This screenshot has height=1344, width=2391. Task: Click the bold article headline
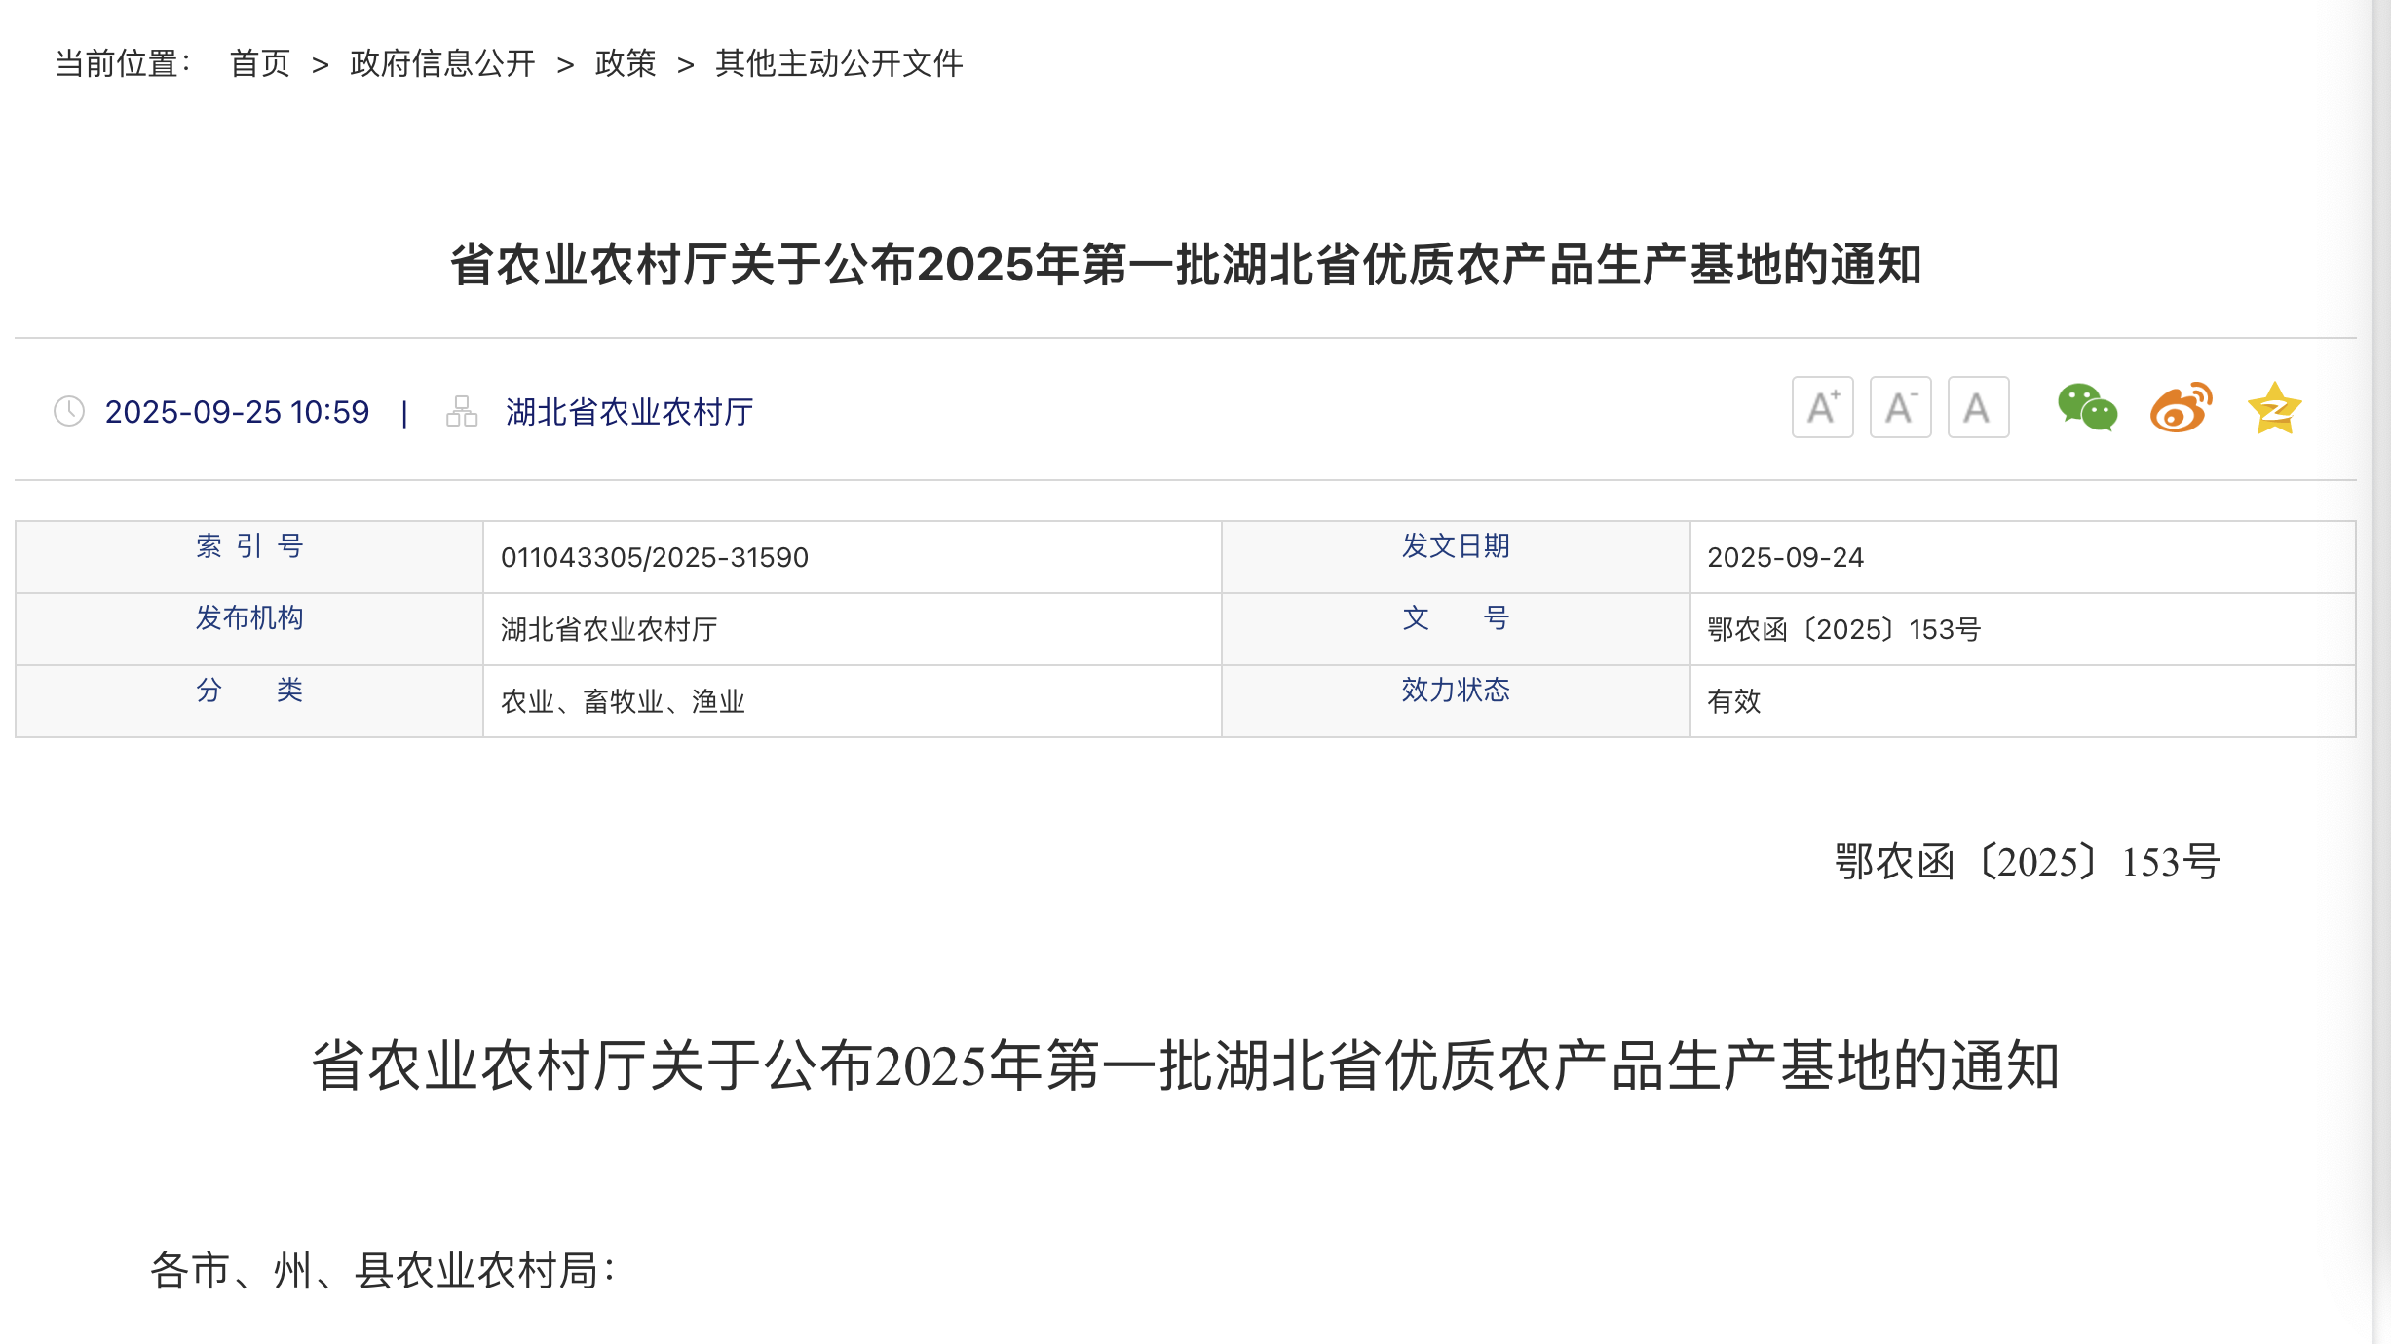pos(1185,265)
